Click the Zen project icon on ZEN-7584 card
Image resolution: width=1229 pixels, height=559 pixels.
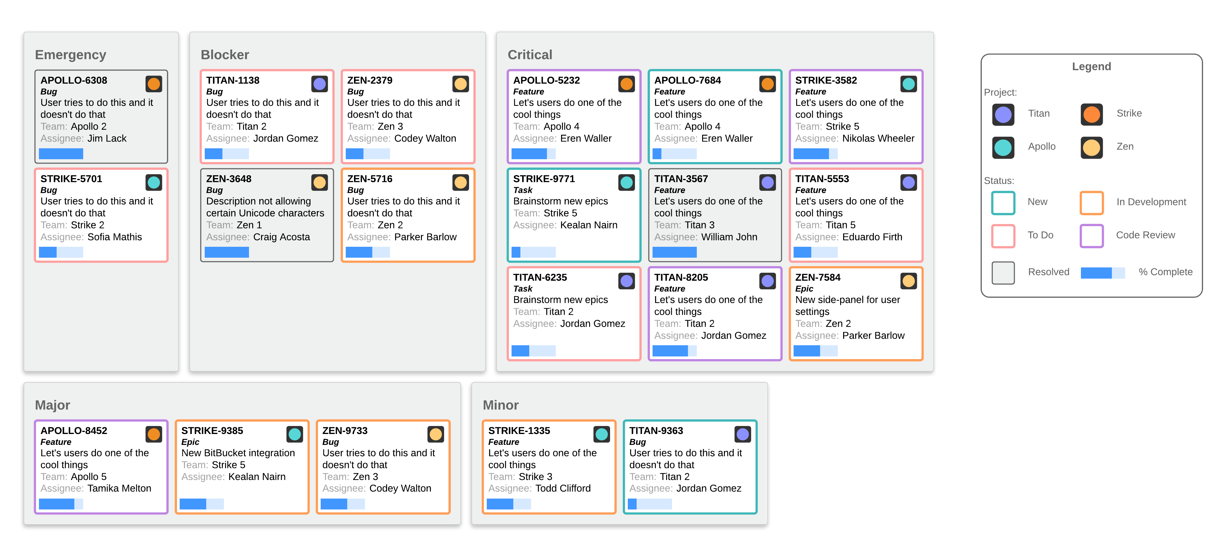908,281
